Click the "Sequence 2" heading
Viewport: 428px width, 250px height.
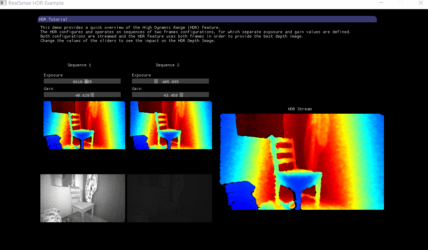[x=168, y=65]
